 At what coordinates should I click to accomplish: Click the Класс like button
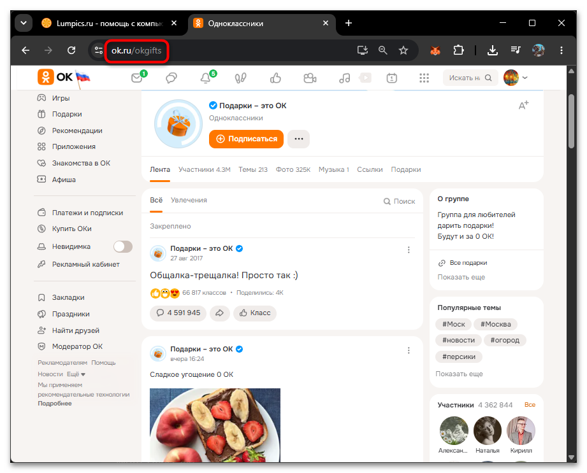[x=255, y=313]
